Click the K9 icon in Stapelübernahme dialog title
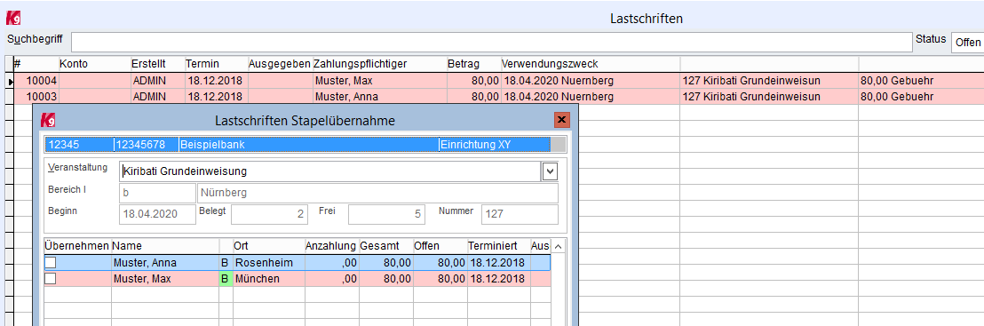Viewport: 984px width, 326px height. pyautogui.click(x=47, y=120)
